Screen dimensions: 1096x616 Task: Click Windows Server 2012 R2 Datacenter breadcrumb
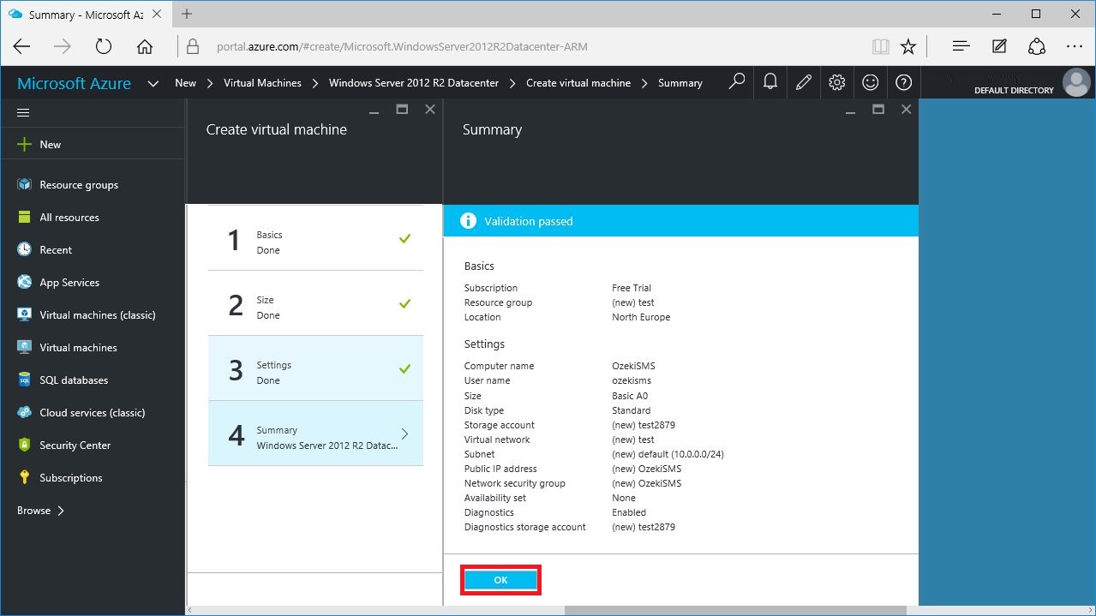414,83
